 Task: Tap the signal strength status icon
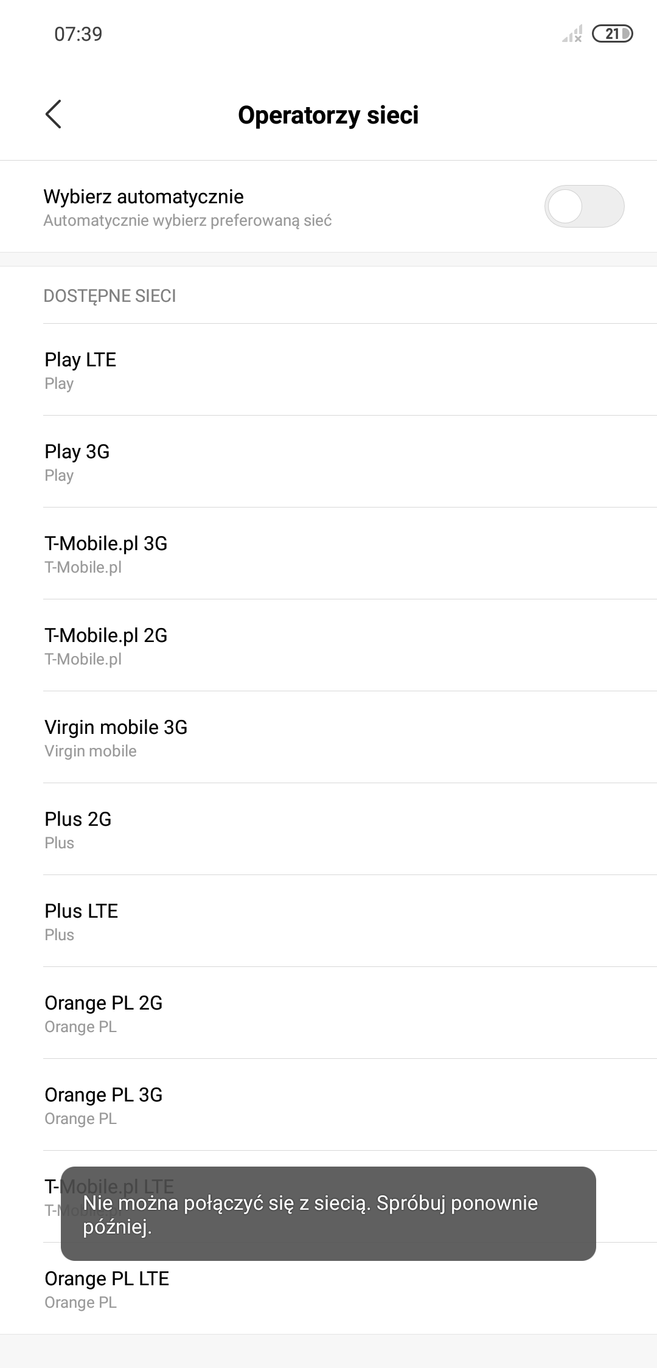tap(572, 34)
